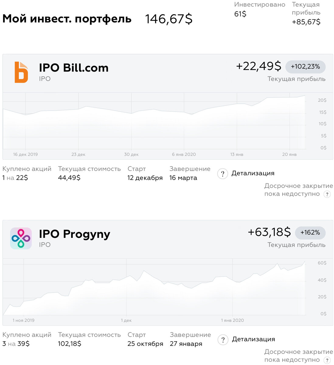
Task: Open the help tooltip next to Bill.com Детализация
Action: tap(222, 173)
